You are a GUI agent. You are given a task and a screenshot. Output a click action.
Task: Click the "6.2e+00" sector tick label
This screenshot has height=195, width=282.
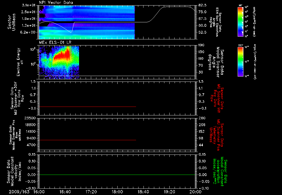[x=28, y=32]
